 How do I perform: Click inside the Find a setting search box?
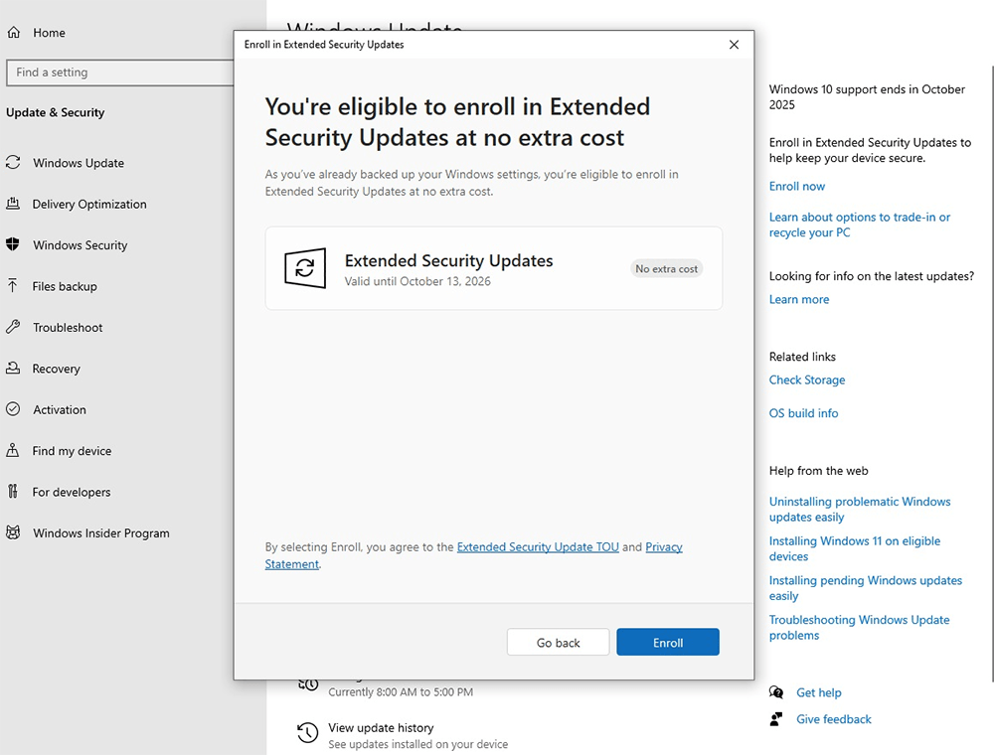coord(109,73)
